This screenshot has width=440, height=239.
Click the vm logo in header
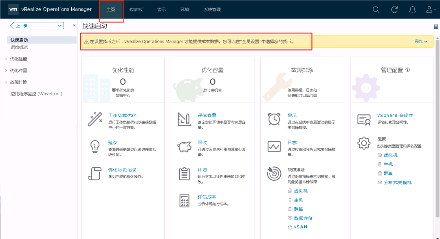point(13,9)
